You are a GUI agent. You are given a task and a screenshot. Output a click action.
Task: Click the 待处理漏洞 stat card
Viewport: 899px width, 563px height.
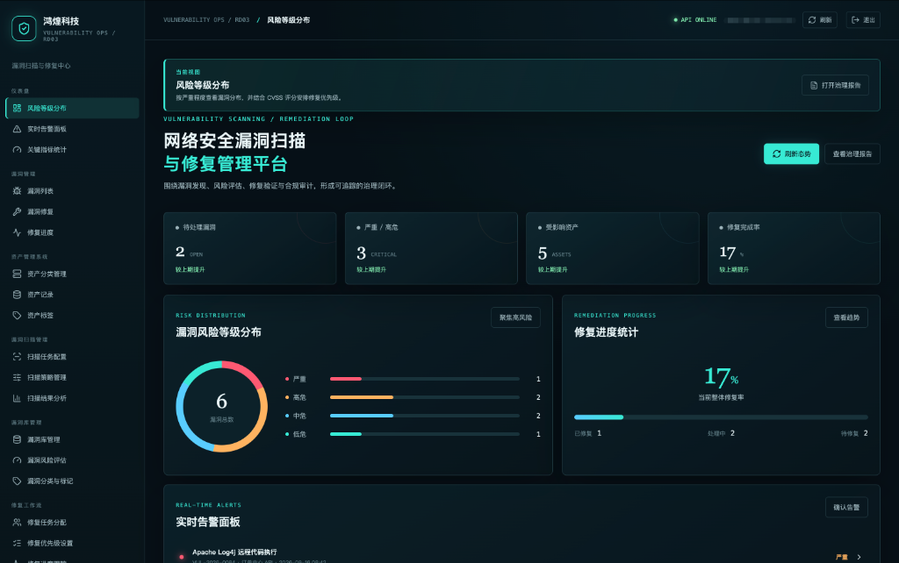pyautogui.click(x=250, y=248)
